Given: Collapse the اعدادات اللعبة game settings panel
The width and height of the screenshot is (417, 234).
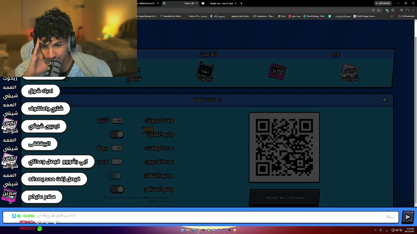Looking at the screenshot, I should point(384,99).
